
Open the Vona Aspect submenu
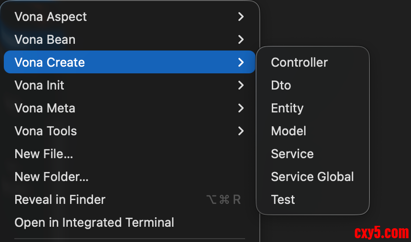51,17
